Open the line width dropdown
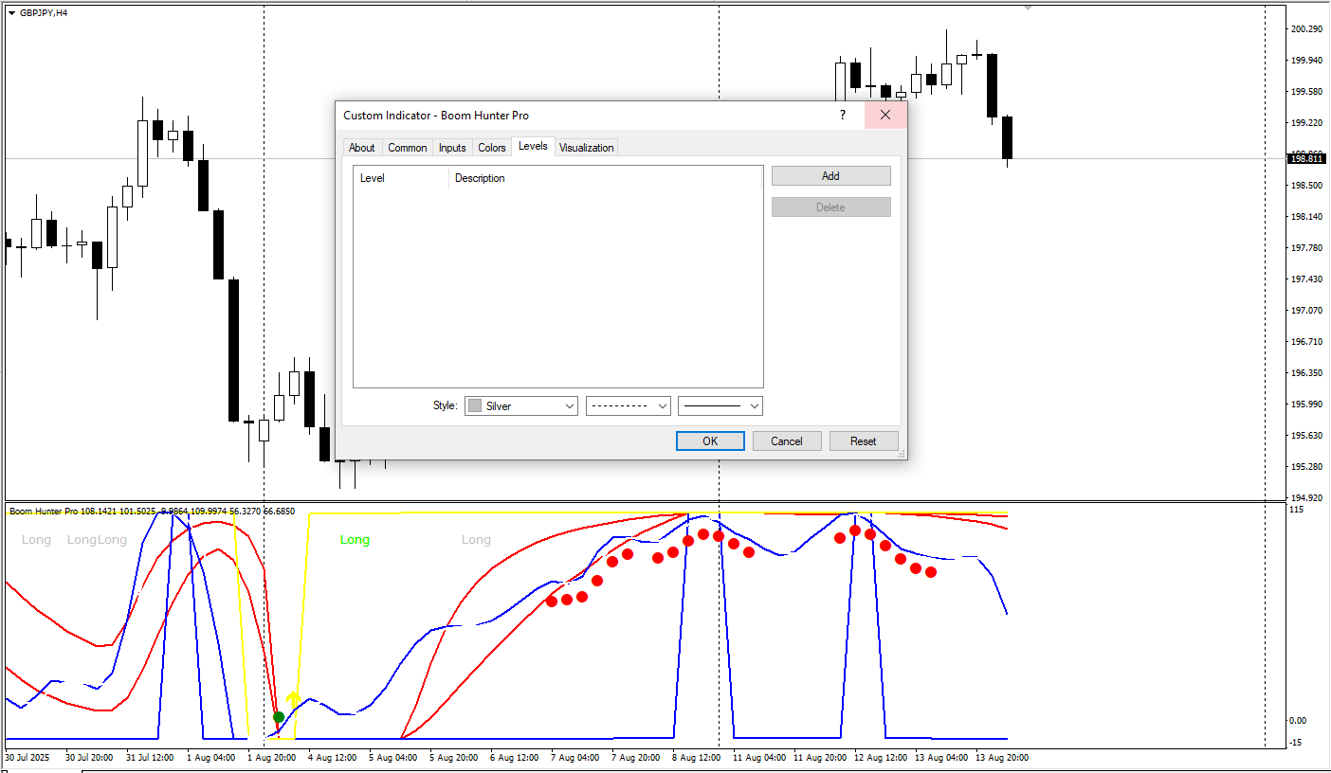1331x773 pixels. [720, 405]
